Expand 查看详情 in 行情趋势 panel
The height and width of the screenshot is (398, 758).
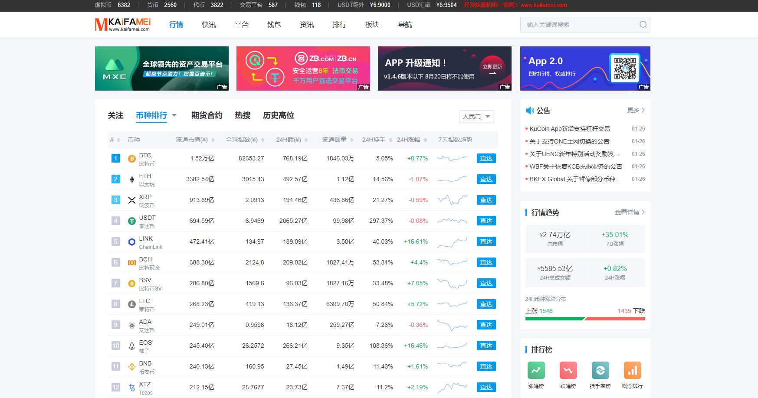point(630,212)
